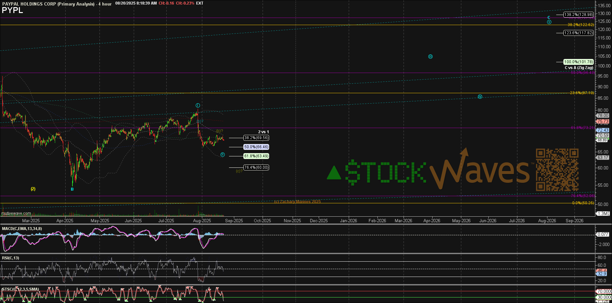612x303 pixels.
Task: Click the 30.0000 stochastic oversold marker
Action: [604, 297]
